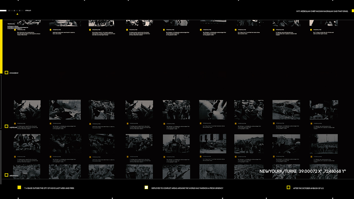
Task: Click yellow marker under man with raised arms facing crowd
Action: coord(236,157)
